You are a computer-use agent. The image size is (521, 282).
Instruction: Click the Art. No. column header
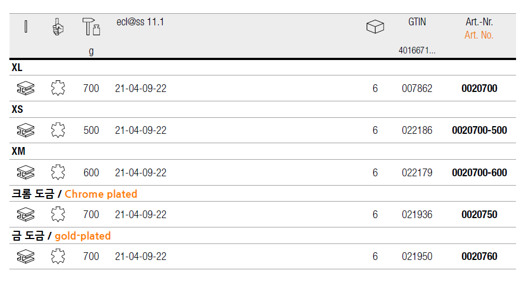pyautogui.click(x=479, y=35)
